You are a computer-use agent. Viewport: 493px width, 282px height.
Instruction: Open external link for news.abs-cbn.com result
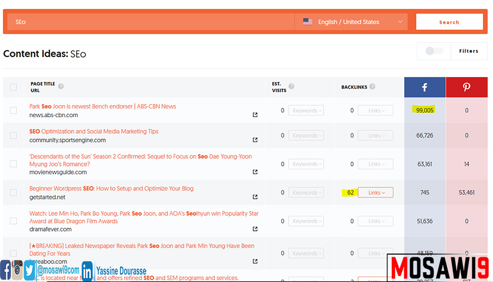(255, 115)
